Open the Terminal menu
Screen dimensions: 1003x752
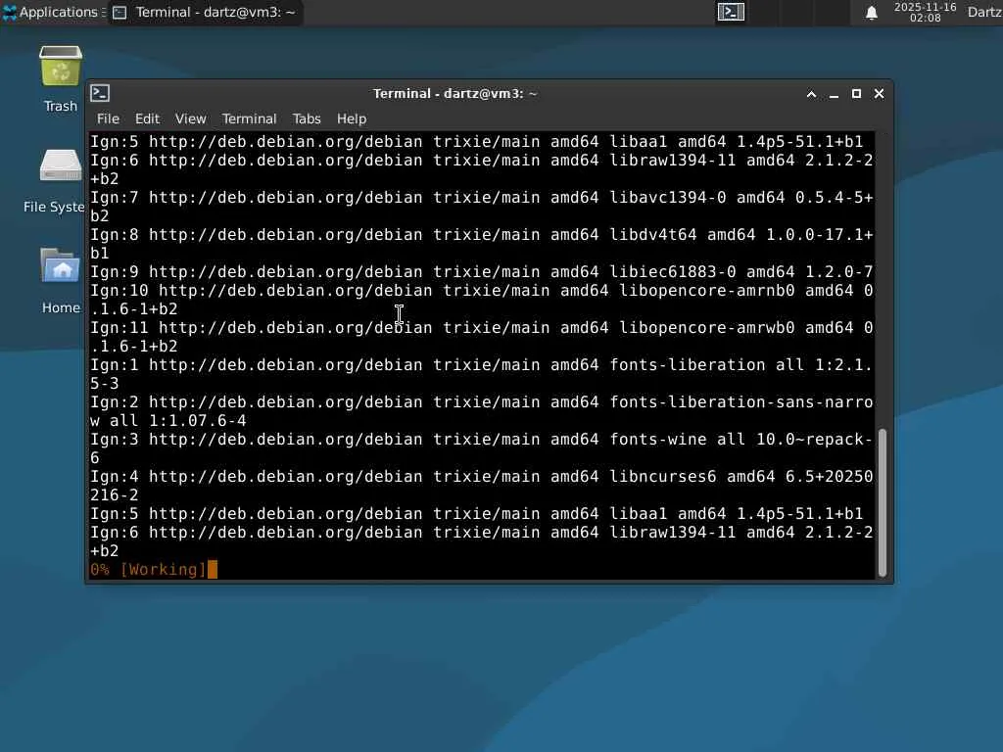pyautogui.click(x=249, y=118)
